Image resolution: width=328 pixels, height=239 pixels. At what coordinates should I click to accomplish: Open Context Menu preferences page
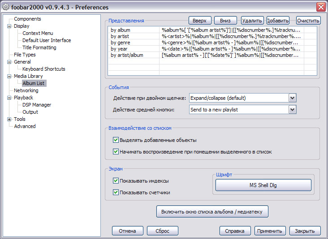[x=38, y=33]
